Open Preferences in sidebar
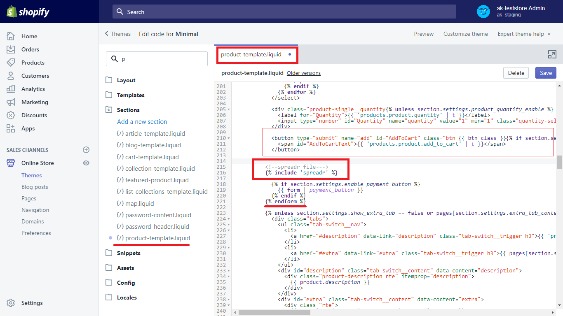The width and height of the screenshot is (563, 316). click(x=36, y=233)
